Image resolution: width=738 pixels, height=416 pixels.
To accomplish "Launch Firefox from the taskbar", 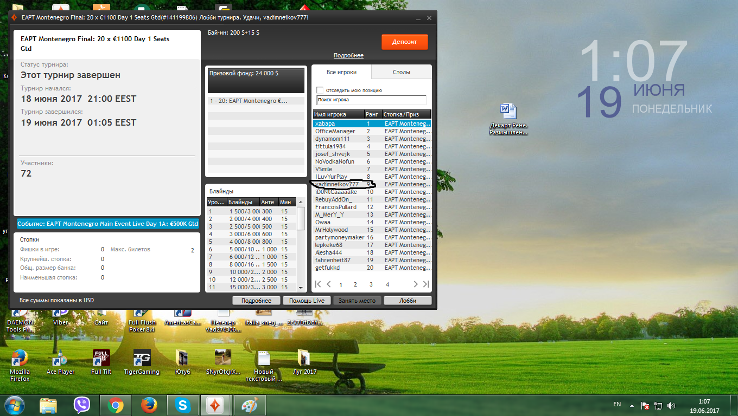I will point(149,405).
